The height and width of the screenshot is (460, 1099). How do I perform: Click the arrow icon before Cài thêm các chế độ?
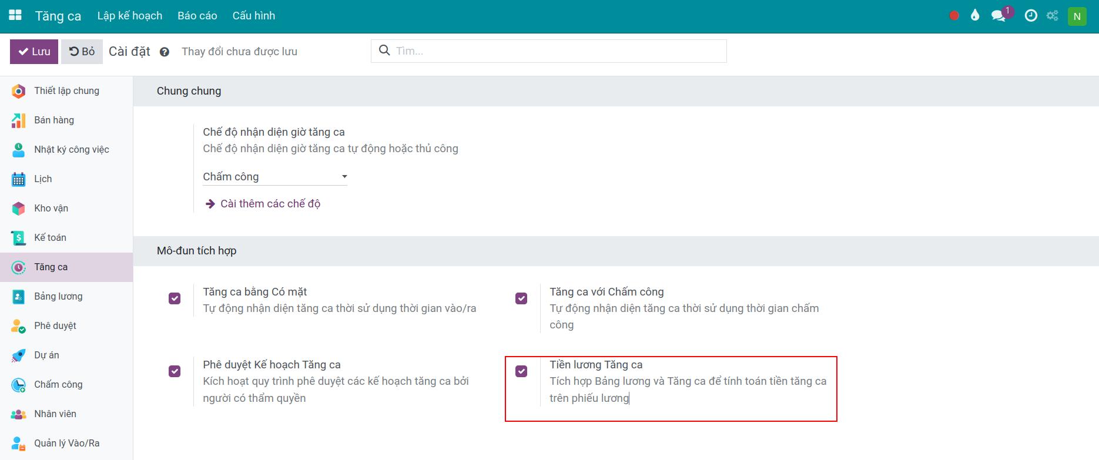[x=210, y=204]
